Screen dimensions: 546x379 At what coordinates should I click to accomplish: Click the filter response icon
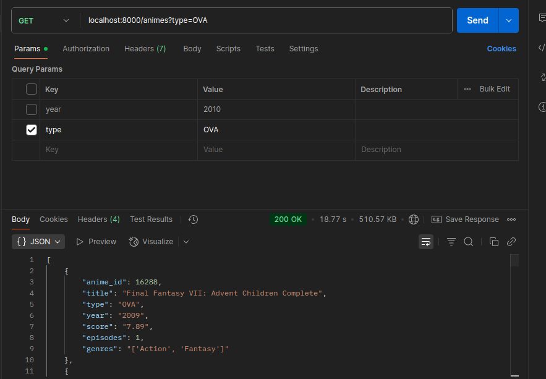451,242
